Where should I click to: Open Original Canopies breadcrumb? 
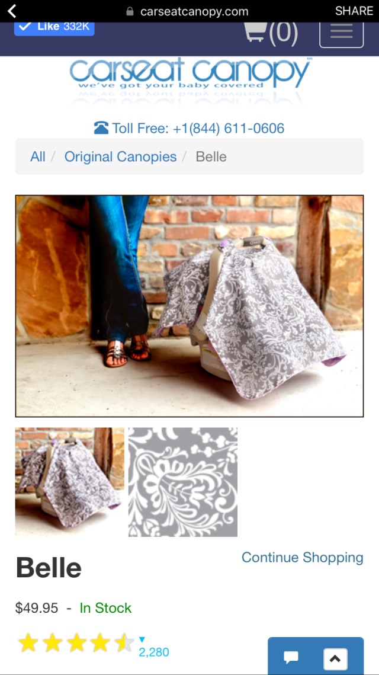[120, 156]
